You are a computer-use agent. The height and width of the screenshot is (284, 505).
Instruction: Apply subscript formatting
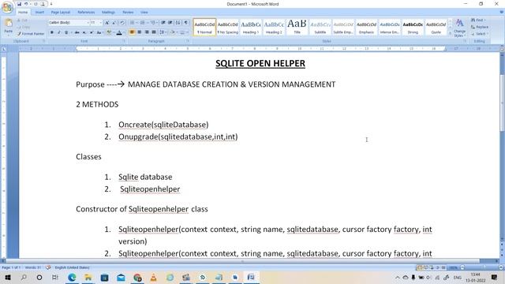(x=84, y=32)
